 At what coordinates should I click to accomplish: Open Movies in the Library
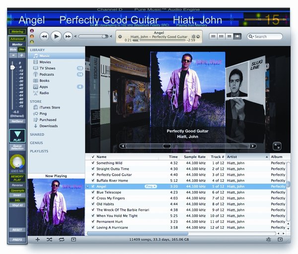pyautogui.click(x=56, y=62)
